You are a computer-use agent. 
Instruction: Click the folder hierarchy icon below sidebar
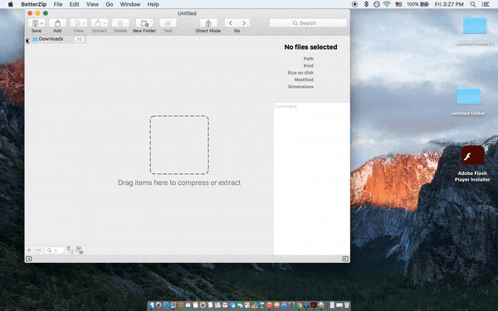click(70, 250)
